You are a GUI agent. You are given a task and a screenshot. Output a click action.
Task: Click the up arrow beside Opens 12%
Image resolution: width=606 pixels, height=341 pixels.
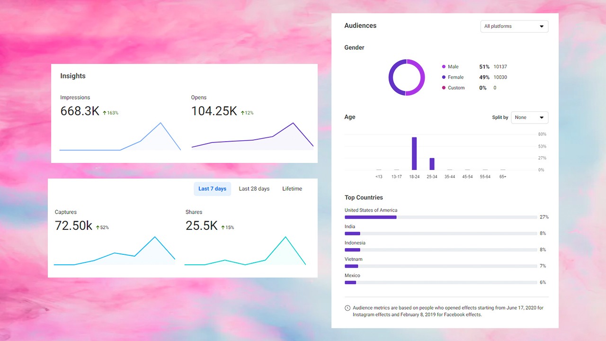(x=242, y=113)
